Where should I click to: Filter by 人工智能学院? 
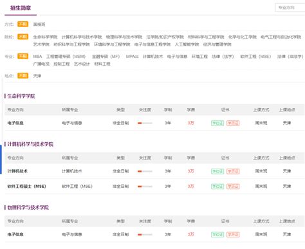[x=187, y=44]
